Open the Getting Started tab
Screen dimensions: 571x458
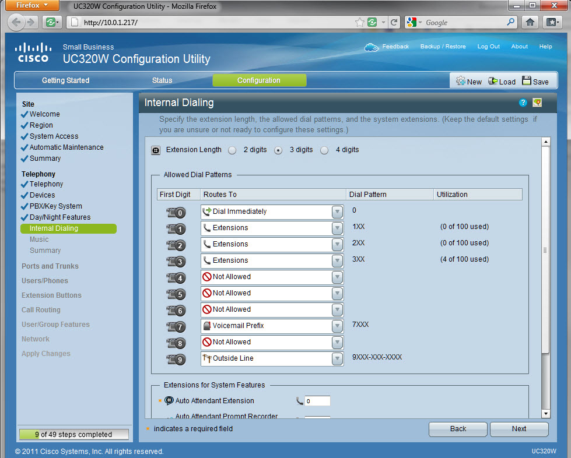coord(65,80)
